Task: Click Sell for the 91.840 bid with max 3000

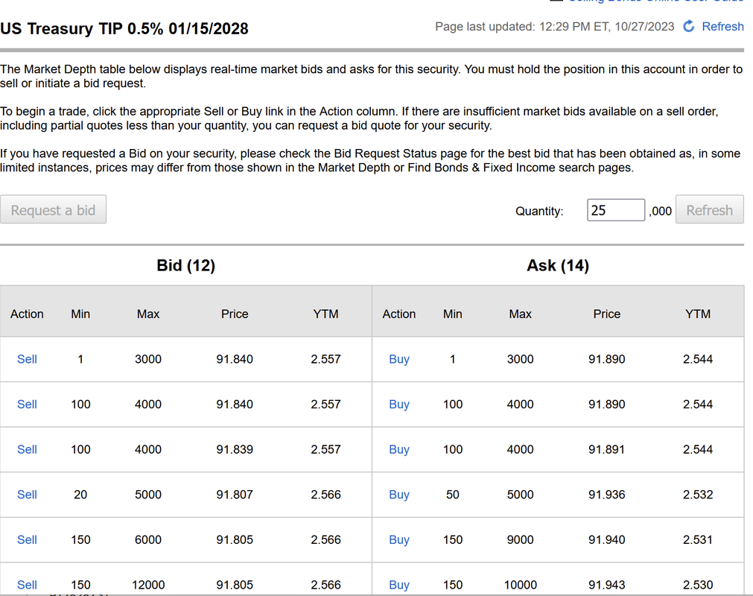Action: pos(27,359)
